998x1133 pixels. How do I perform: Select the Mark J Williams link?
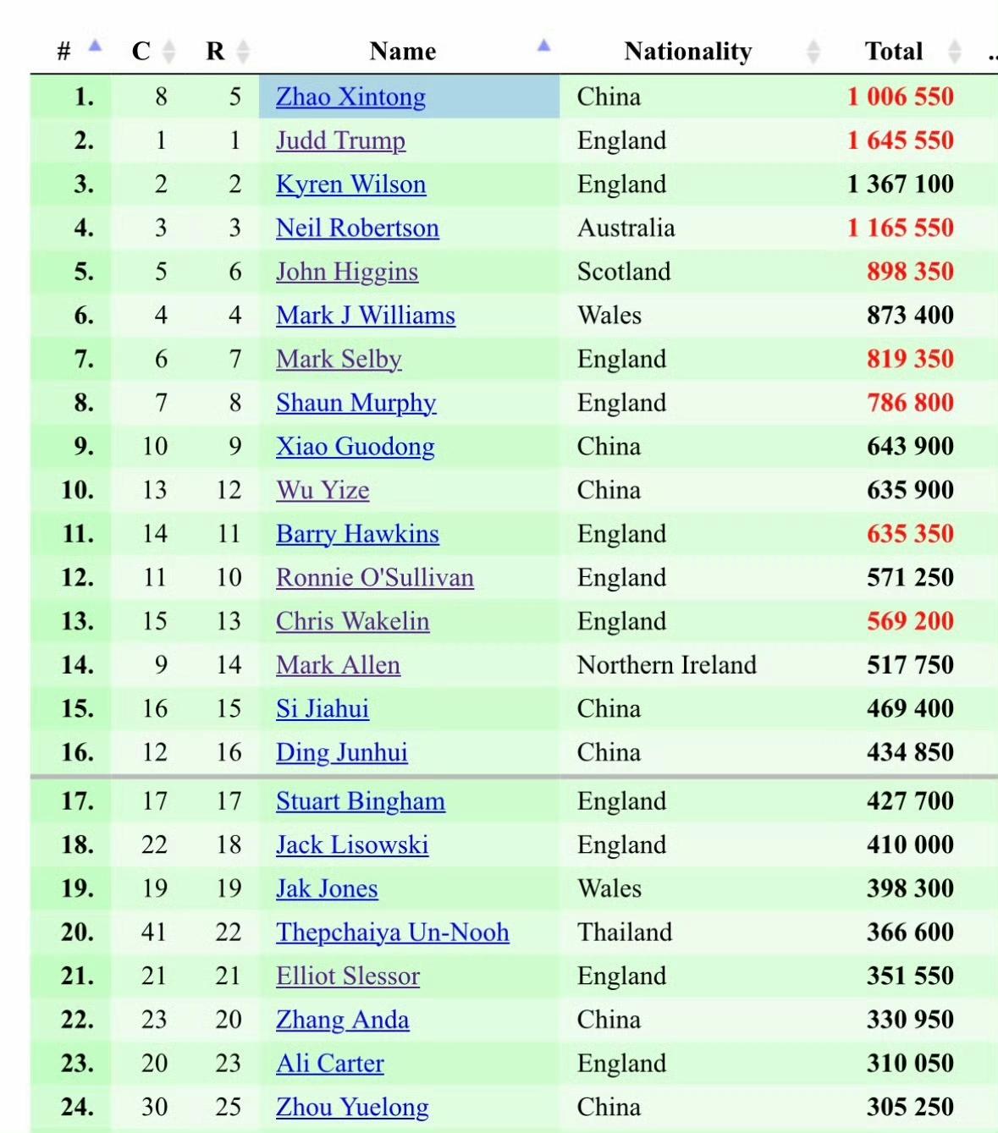click(365, 316)
